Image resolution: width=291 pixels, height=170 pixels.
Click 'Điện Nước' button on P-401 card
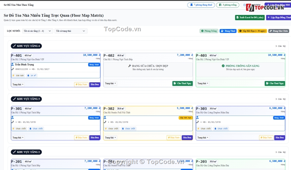[x=81, y=84]
